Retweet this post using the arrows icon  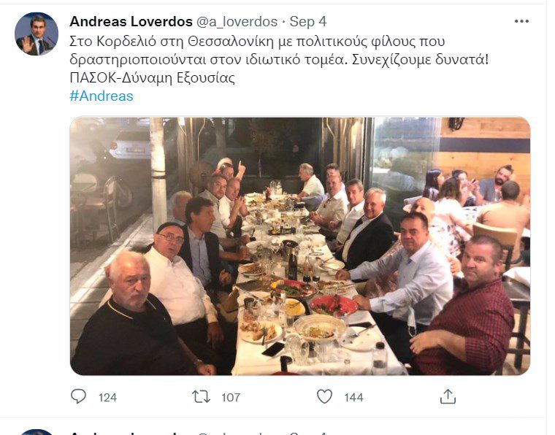[201, 397]
